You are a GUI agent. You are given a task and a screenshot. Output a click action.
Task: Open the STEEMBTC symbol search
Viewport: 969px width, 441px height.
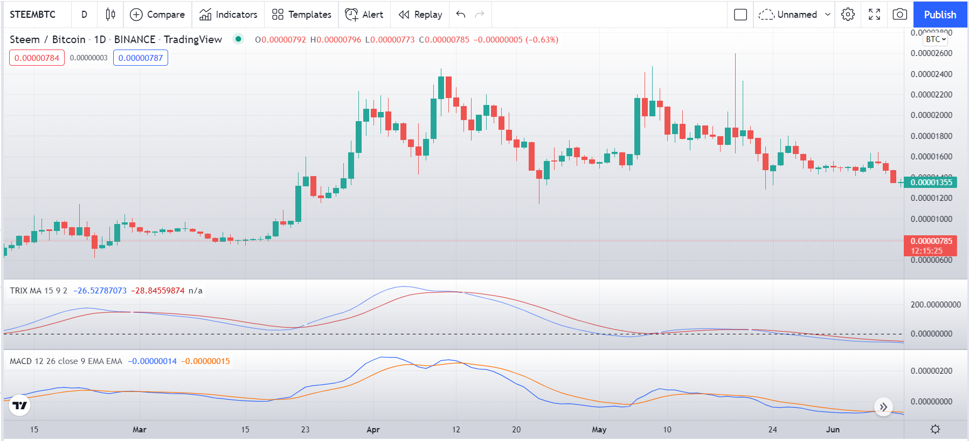pos(33,15)
